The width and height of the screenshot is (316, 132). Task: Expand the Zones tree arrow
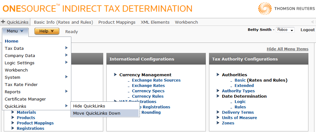(x=218, y=123)
